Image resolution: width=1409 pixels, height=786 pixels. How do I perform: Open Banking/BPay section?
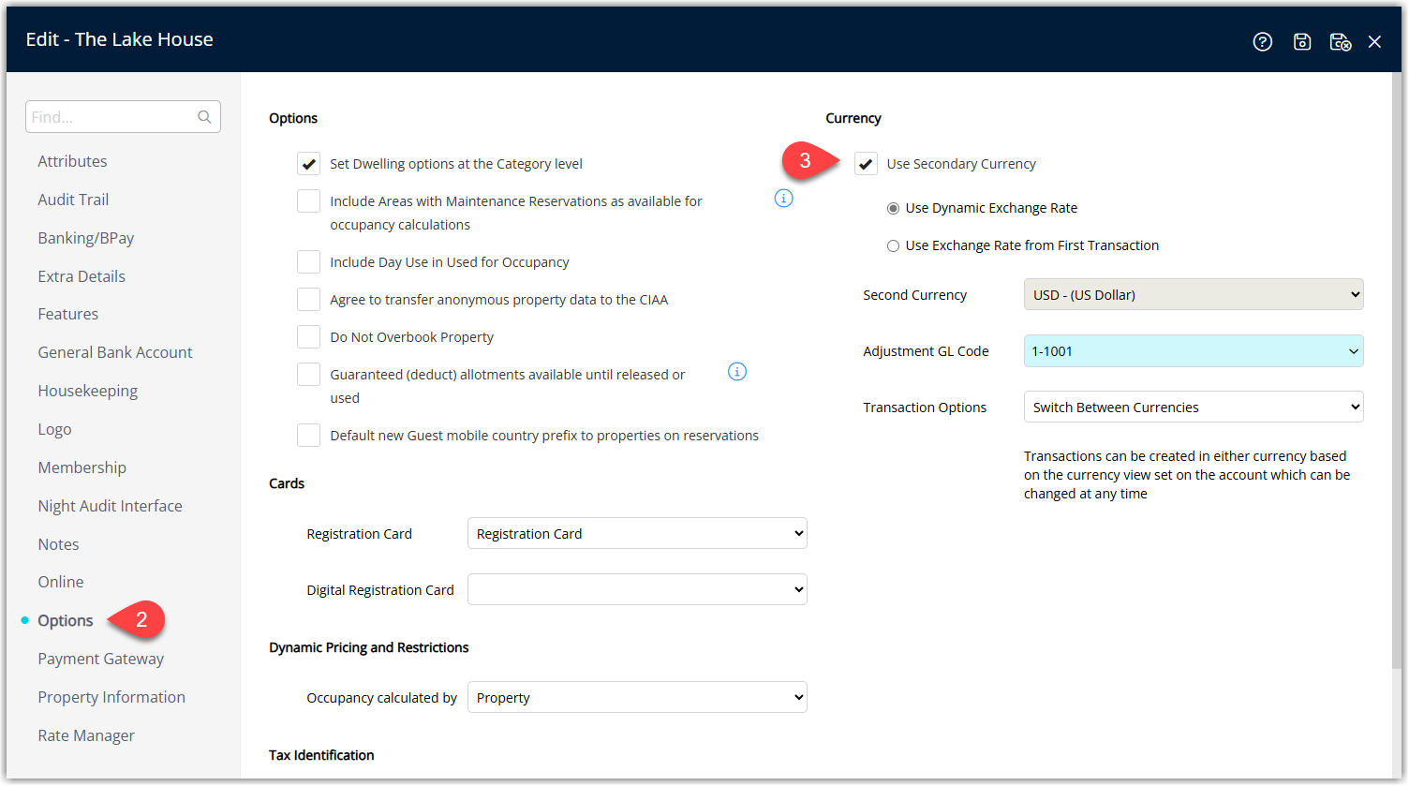point(86,238)
